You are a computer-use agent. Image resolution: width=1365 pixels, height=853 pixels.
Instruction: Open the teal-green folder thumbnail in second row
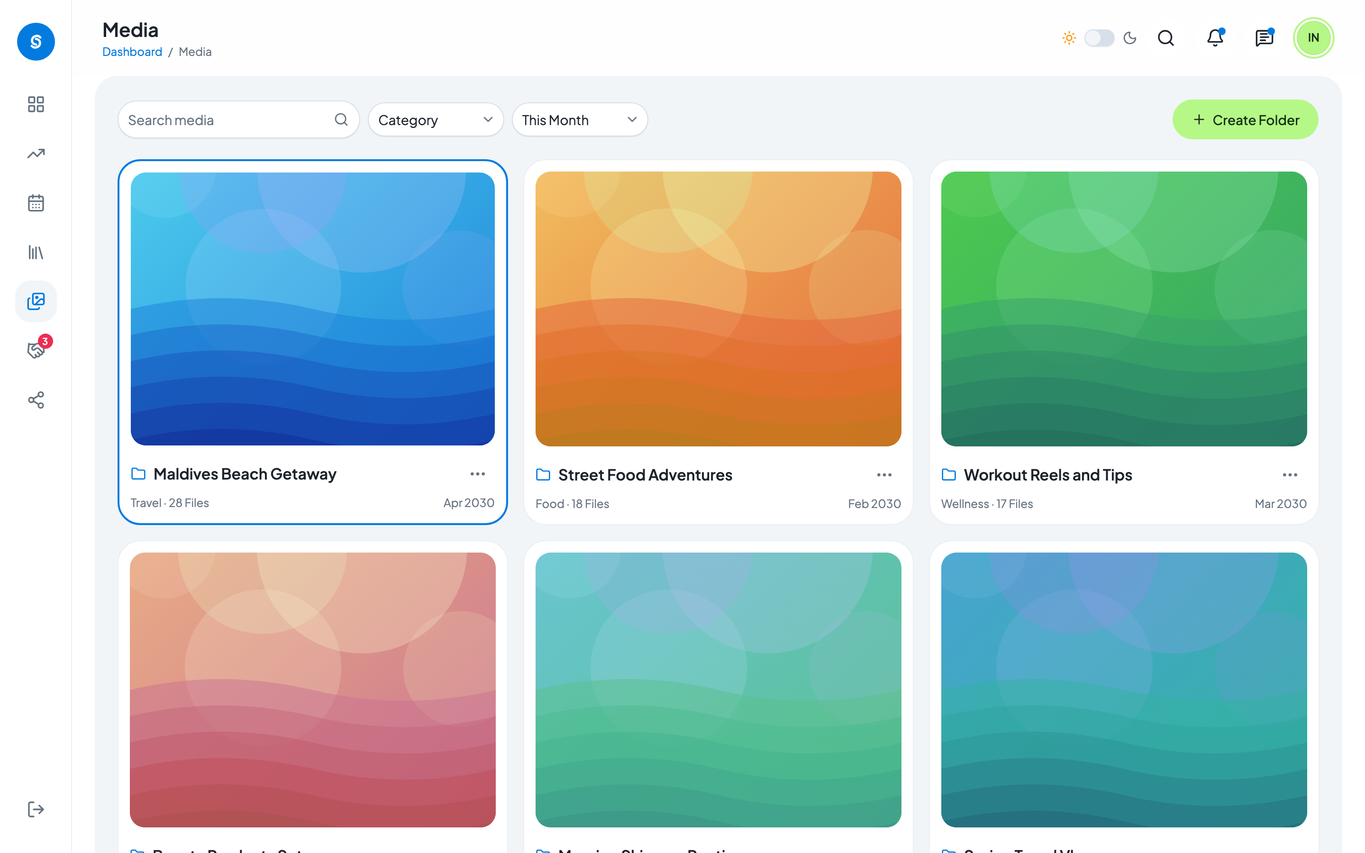pyautogui.click(x=718, y=690)
